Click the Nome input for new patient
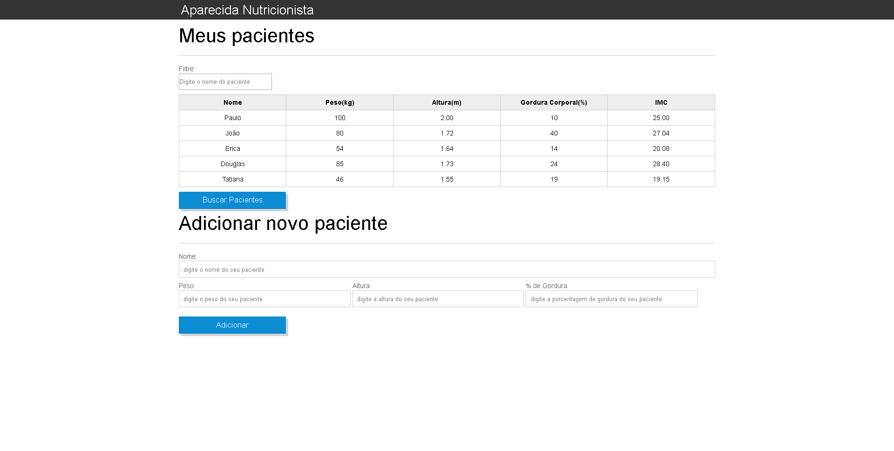The width and height of the screenshot is (894, 451). 446,269
